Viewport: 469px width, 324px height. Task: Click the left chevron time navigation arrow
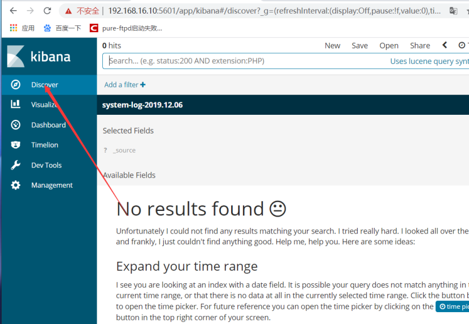click(445, 45)
